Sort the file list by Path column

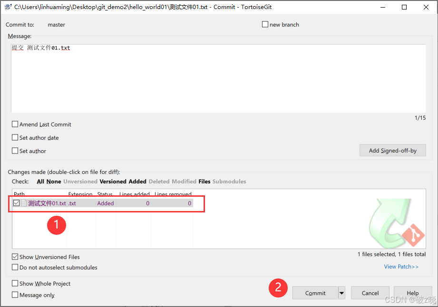pos(39,193)
